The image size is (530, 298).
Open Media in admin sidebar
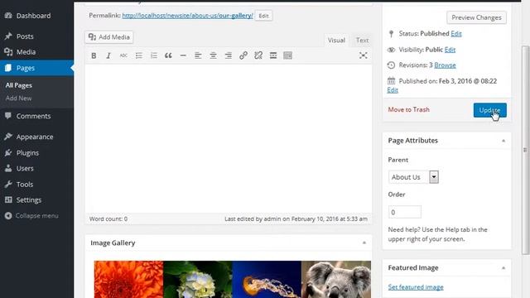36,52
